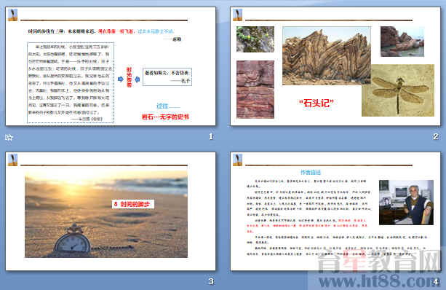Click the "岩石---无字的史书" red text
Image resolution: width=446 pixels, height=290 pixels.
165,117
